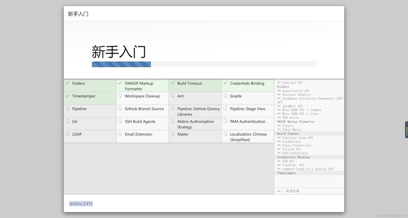Select the Gradle plugin label
Viewport: 408px width, 218px height.
click(236, 96)
